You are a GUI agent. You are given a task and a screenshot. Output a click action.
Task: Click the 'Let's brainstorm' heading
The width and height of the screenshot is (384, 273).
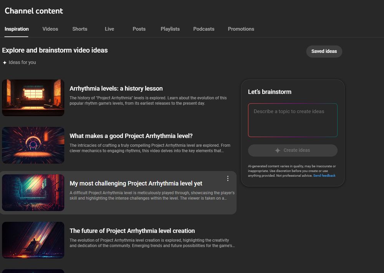270,92
